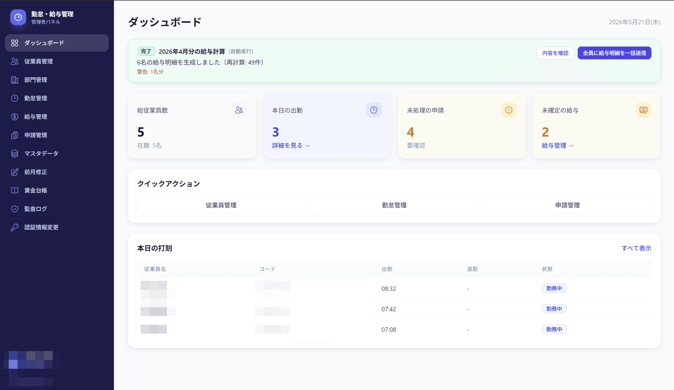Screen dimensions: 674x390
Task: Click the 従業員名 column header
Action: pyautogui.click(x=155, y=269)
